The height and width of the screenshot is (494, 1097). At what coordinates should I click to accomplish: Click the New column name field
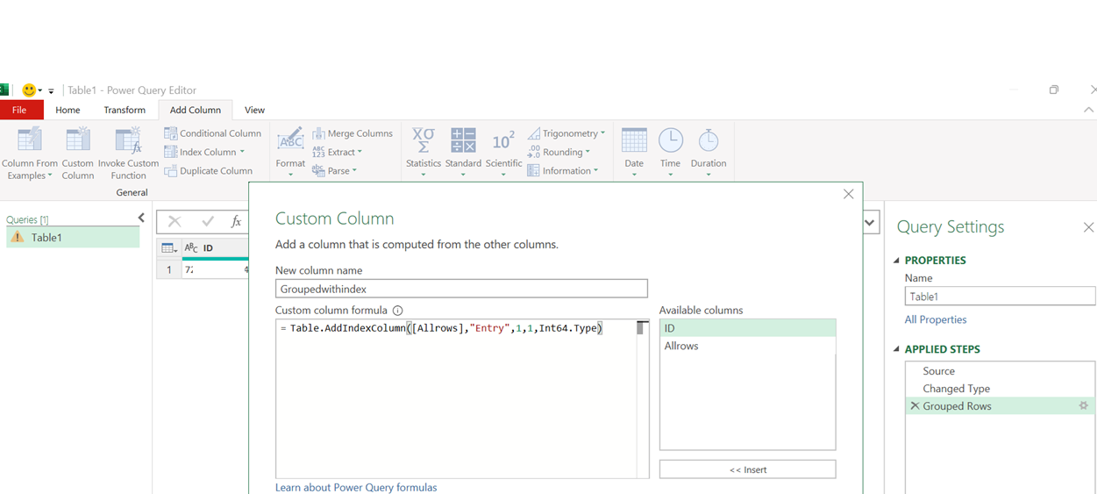(461, 289)
